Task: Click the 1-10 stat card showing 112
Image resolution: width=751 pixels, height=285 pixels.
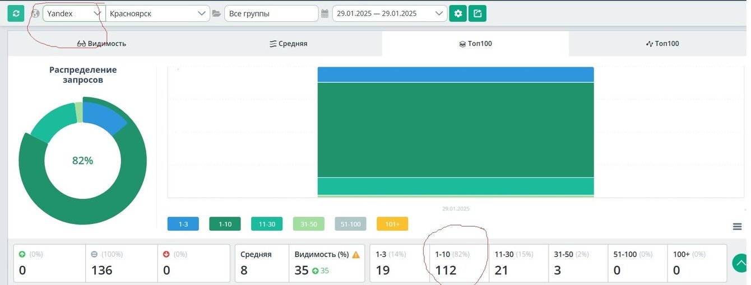Action: tap(459, 263)
